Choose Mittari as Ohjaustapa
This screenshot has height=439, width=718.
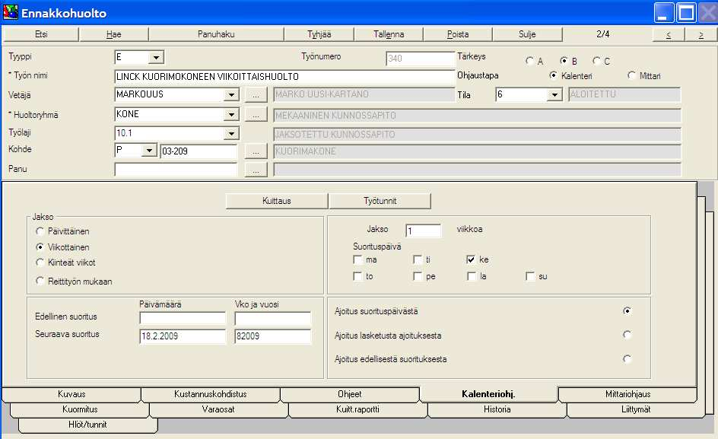click(x=631, y=75)
